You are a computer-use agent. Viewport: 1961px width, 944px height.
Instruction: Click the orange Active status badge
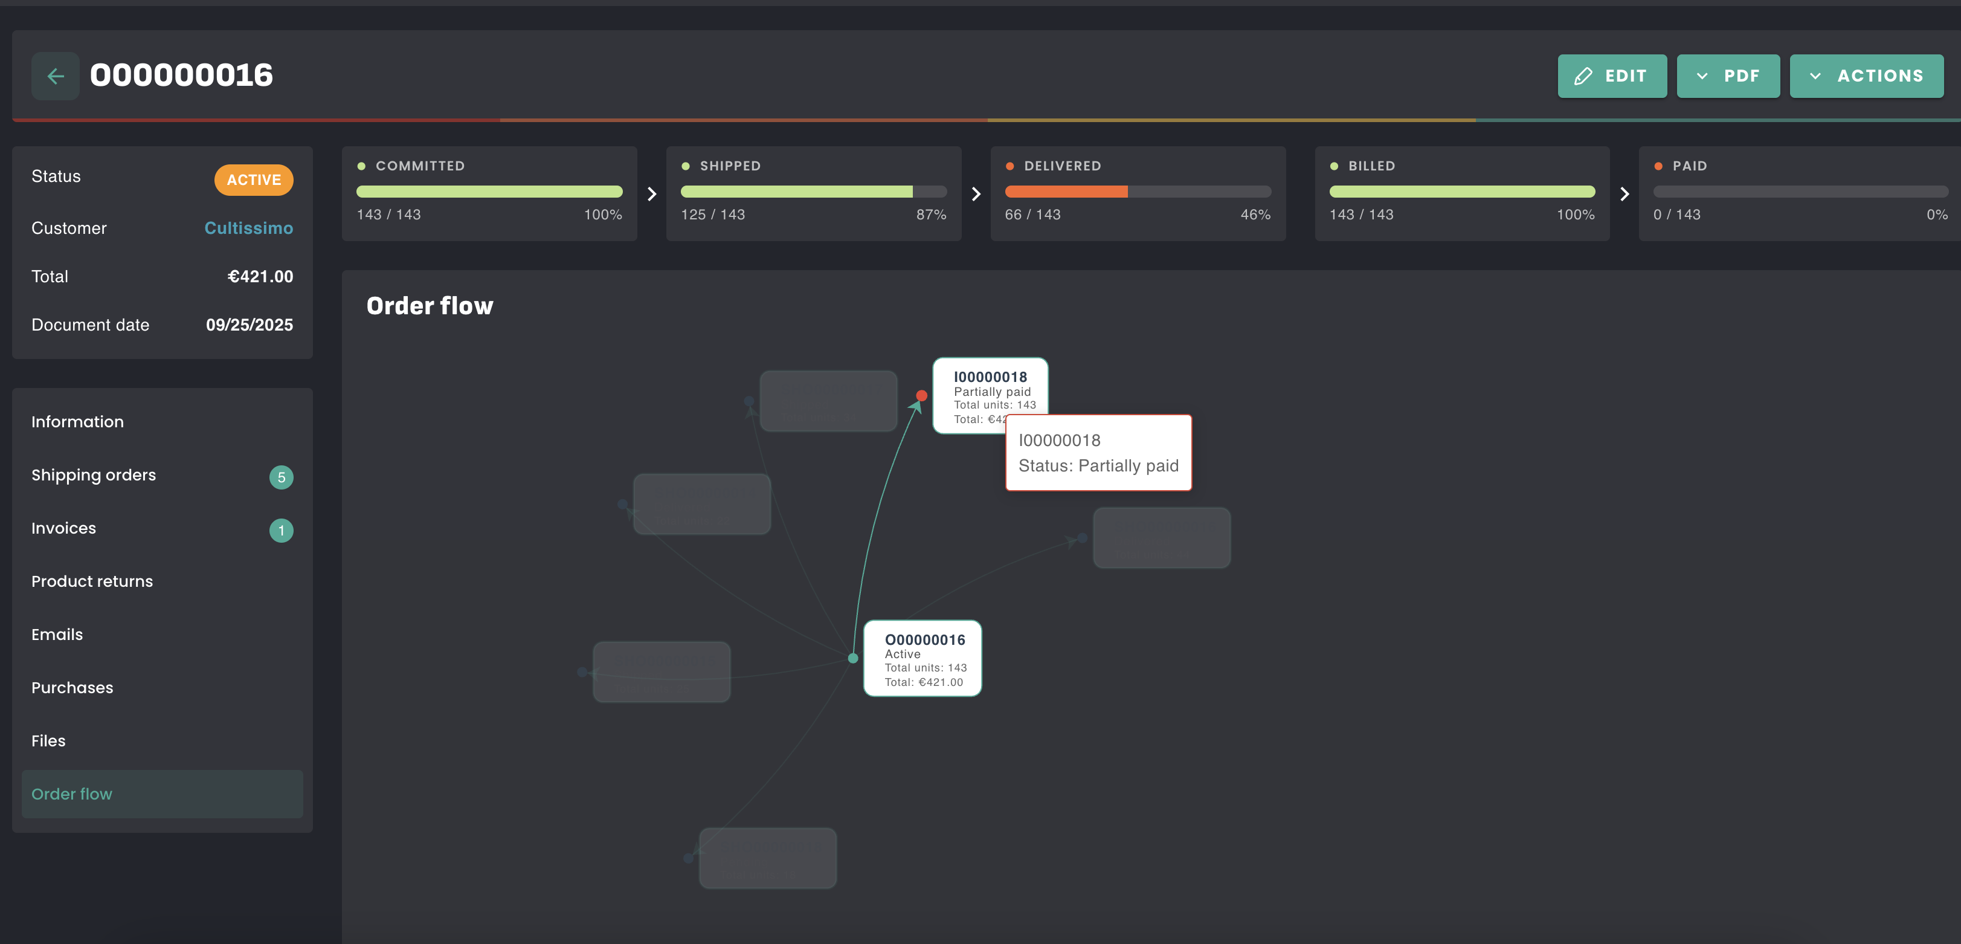pos(254,179)
